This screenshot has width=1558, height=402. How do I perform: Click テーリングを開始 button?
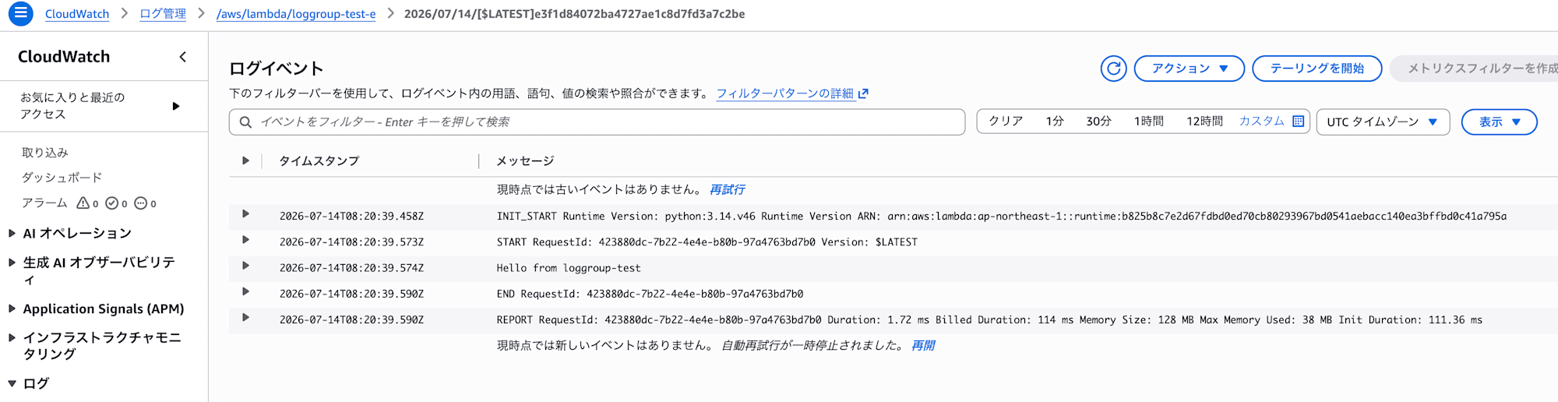pos(1317,69)
